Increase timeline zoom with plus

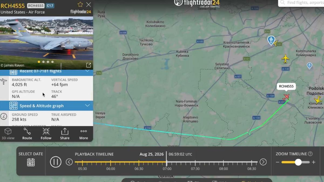click(313, 162)
